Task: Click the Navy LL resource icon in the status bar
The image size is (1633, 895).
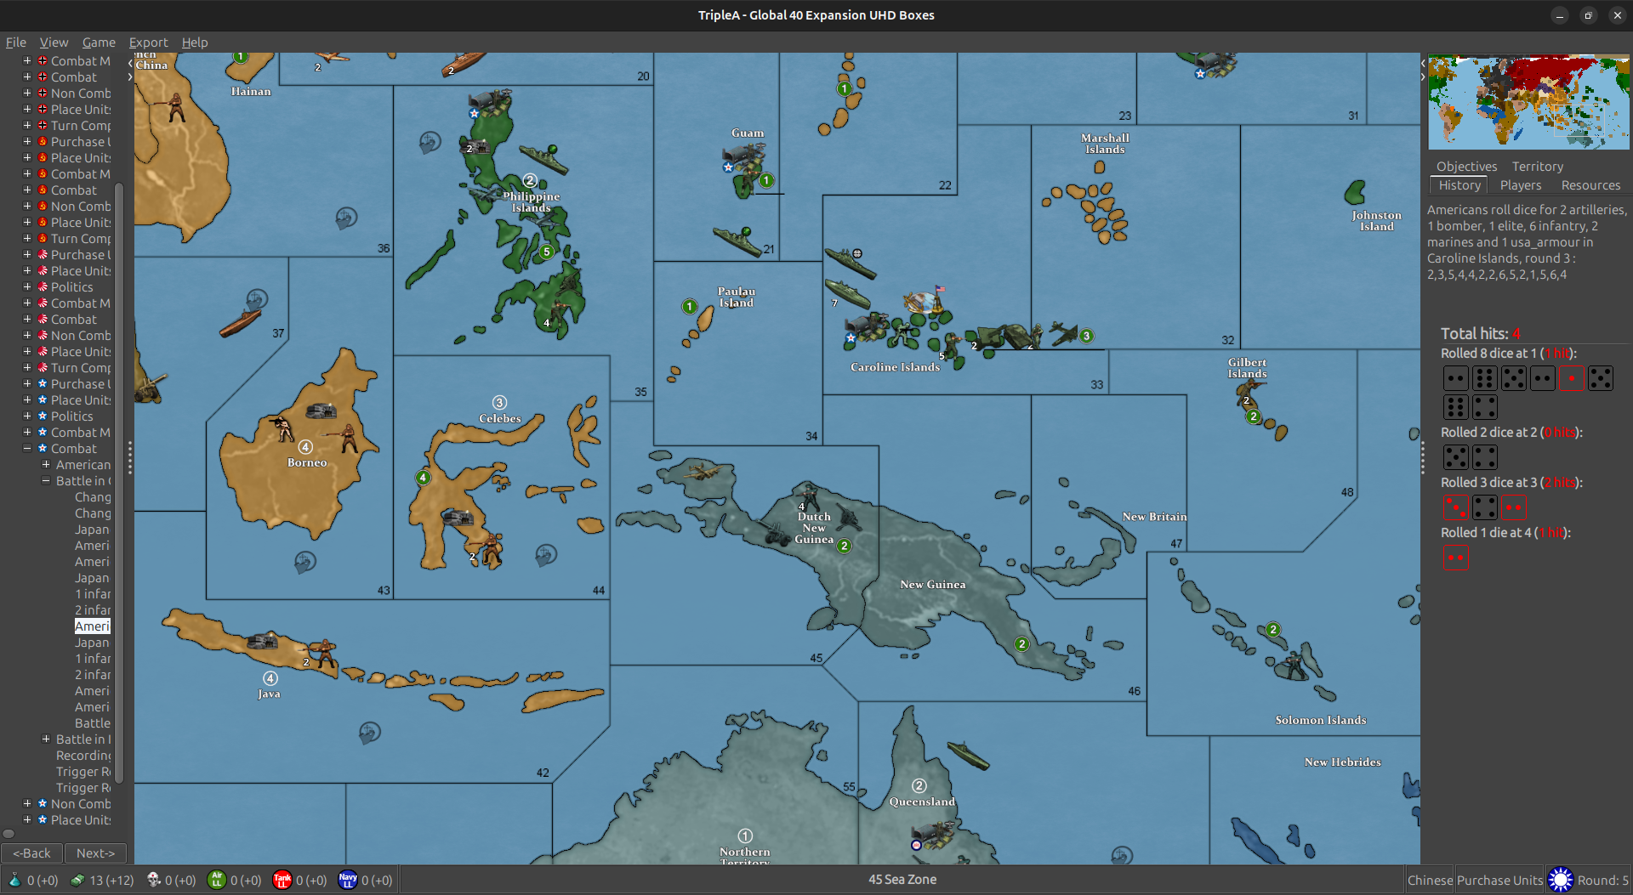Action: click(x=348, y=880)
